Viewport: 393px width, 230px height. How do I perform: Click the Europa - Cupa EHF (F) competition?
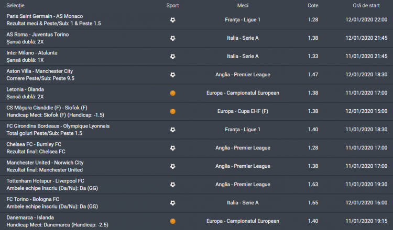point(243,111)
